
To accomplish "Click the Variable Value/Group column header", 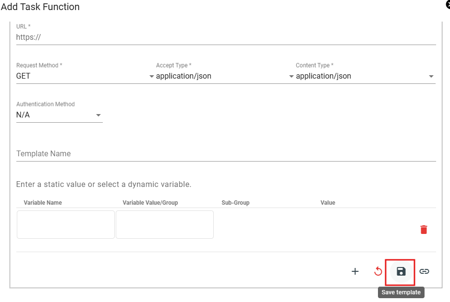I will [150, 203].
